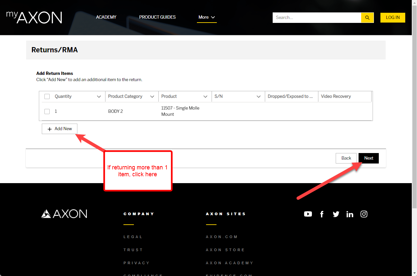Click the search magnifier icon
The image size is (417, 276).
[x=367, y=17]
